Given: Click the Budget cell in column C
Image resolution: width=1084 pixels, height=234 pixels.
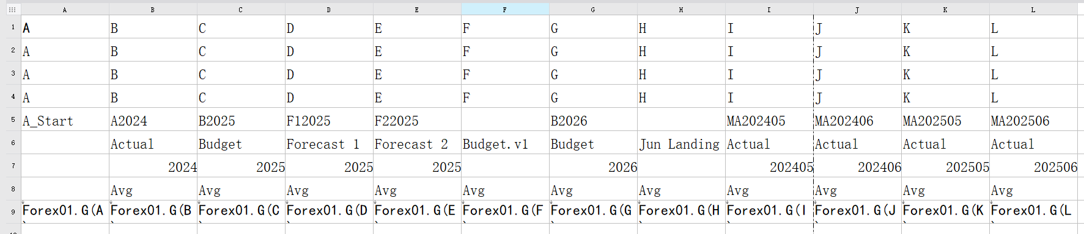Looking at the screenshot, I should 241,143.
